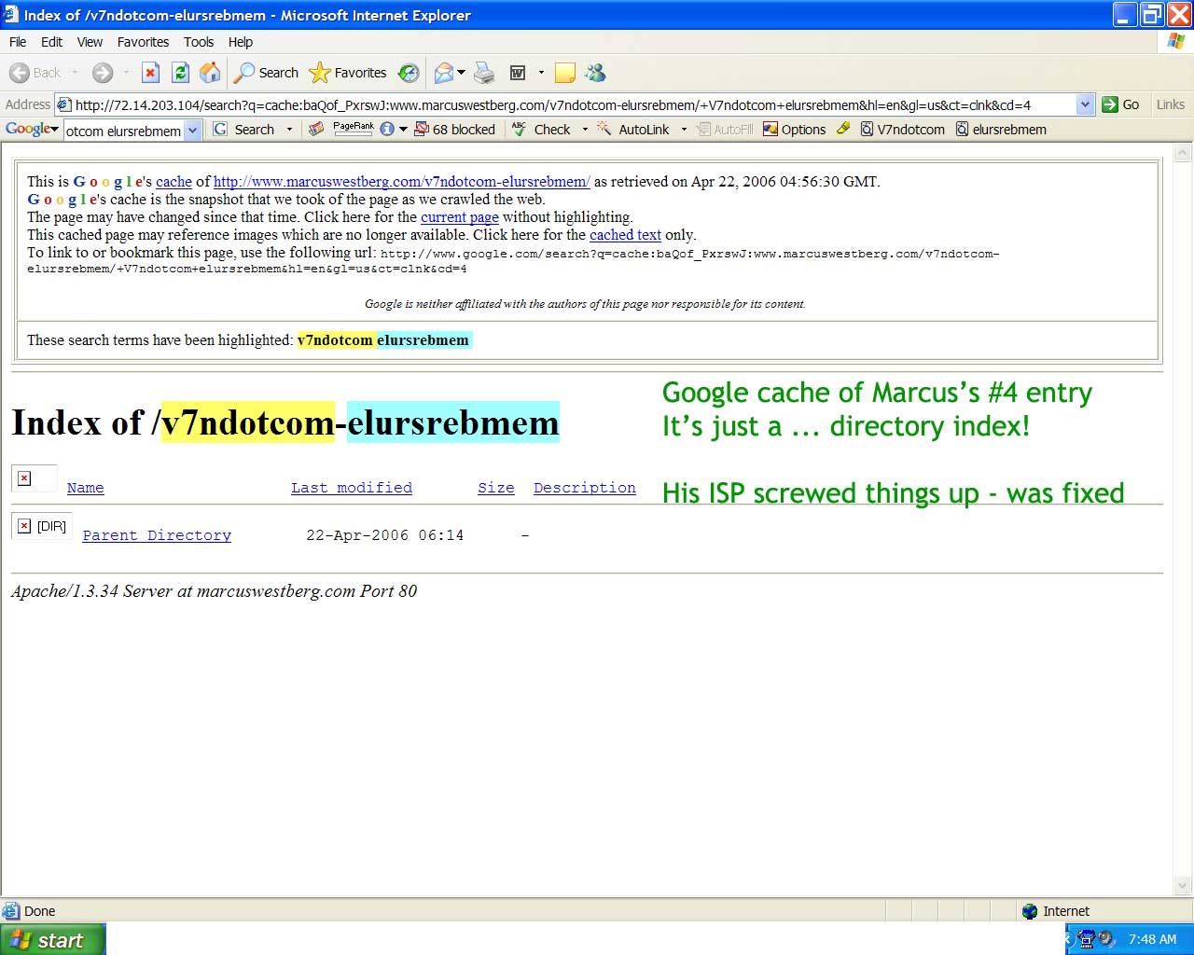Sort by the Description link

[x=585, y=488]
